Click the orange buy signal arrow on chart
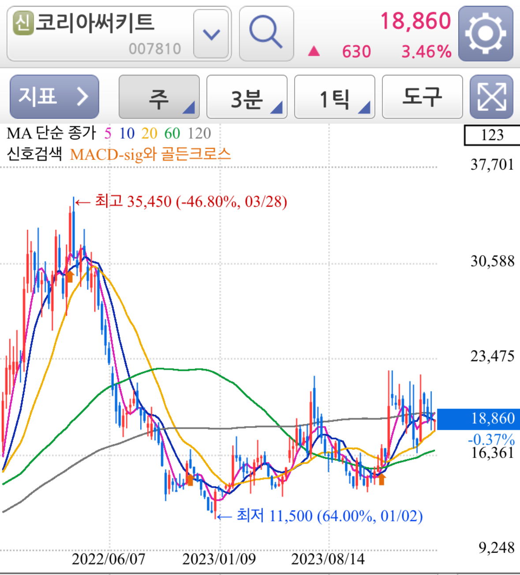 (x=71, y=276)
